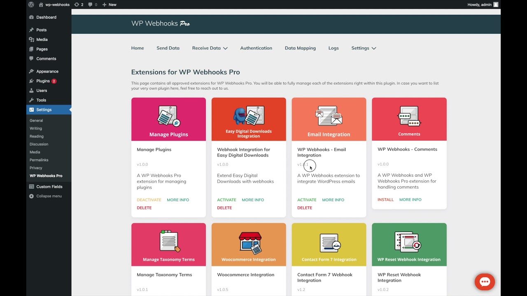
Task: Delete the Manage Plugins extension
Action: 144,208
